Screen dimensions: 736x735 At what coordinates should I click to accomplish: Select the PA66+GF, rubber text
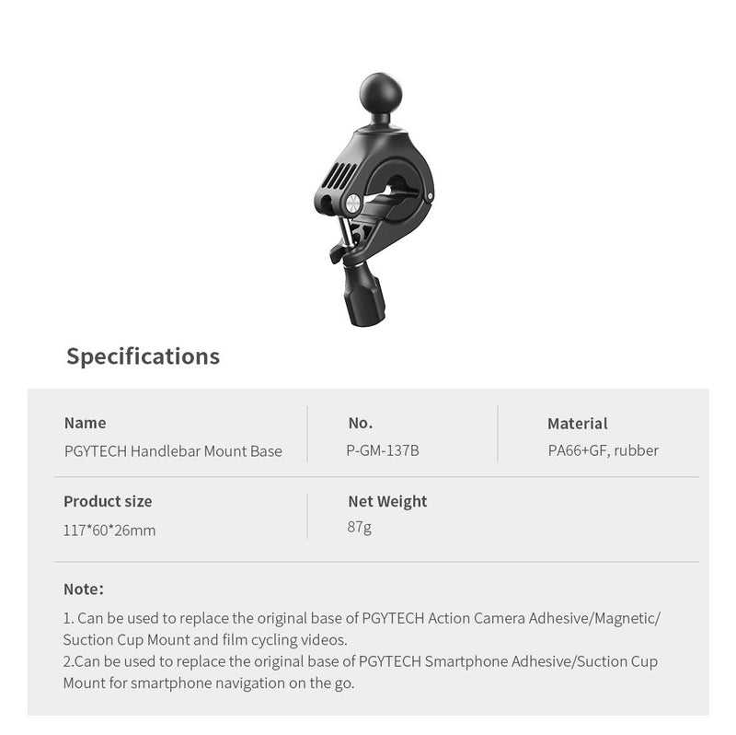[603, 451]
